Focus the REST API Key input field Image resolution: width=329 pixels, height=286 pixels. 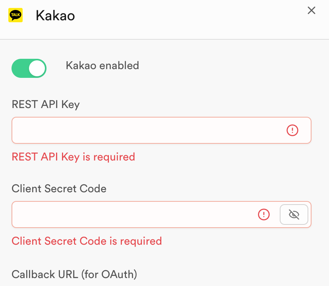pos(147,130)
